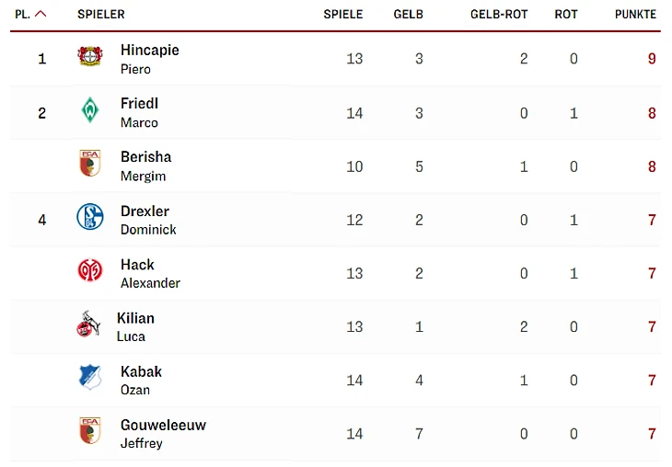Click the 1. FC Köln logo beside Kilian
The height and width of the screenshot is (467, 672).
coord(88,325)
